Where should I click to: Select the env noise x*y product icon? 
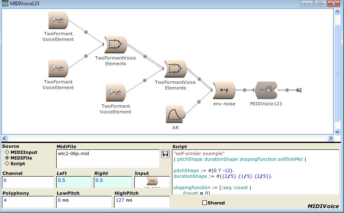click(224, 90)
